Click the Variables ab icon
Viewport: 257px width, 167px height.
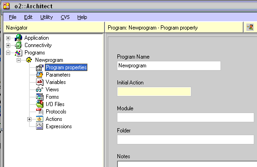[x=40, y=82]
